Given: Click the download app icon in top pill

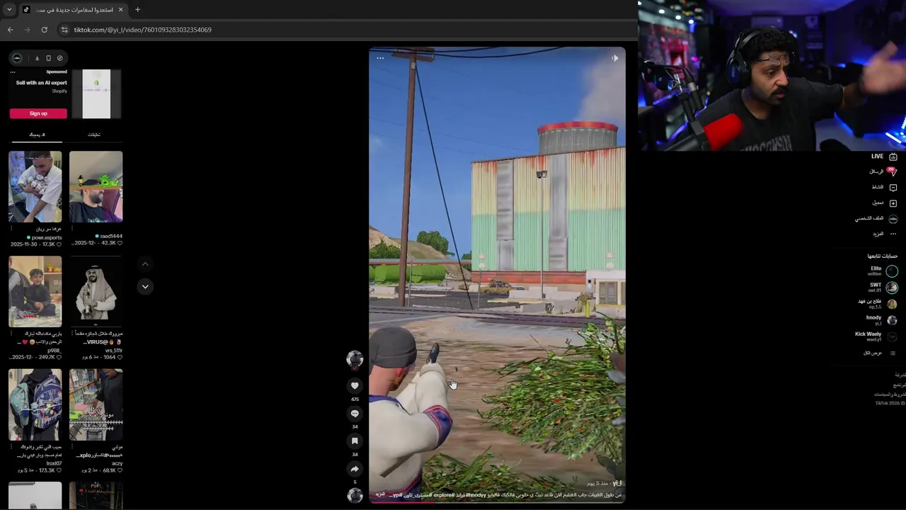Looking at the screenshot, I should pyautogui.click(x=37, y=58).
